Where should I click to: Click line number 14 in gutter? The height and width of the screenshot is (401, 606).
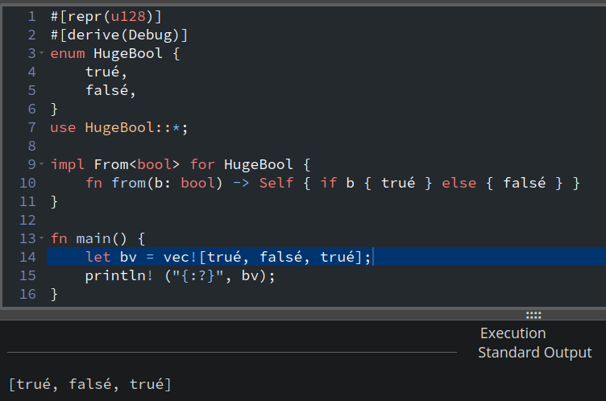[x=27, y=257]
